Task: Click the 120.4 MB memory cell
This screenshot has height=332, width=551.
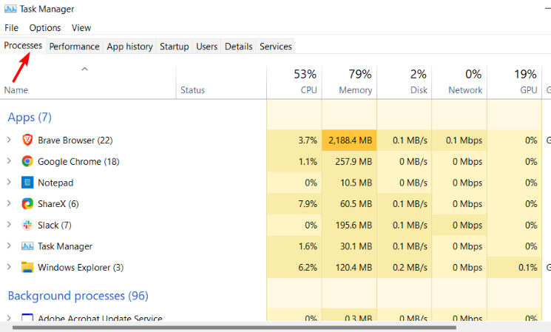Action: [x=349, y=268]
